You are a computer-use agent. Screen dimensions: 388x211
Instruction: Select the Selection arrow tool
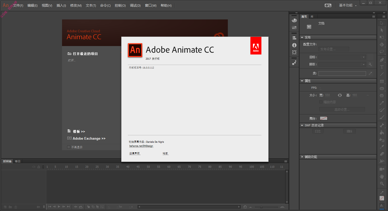[382, 23]
